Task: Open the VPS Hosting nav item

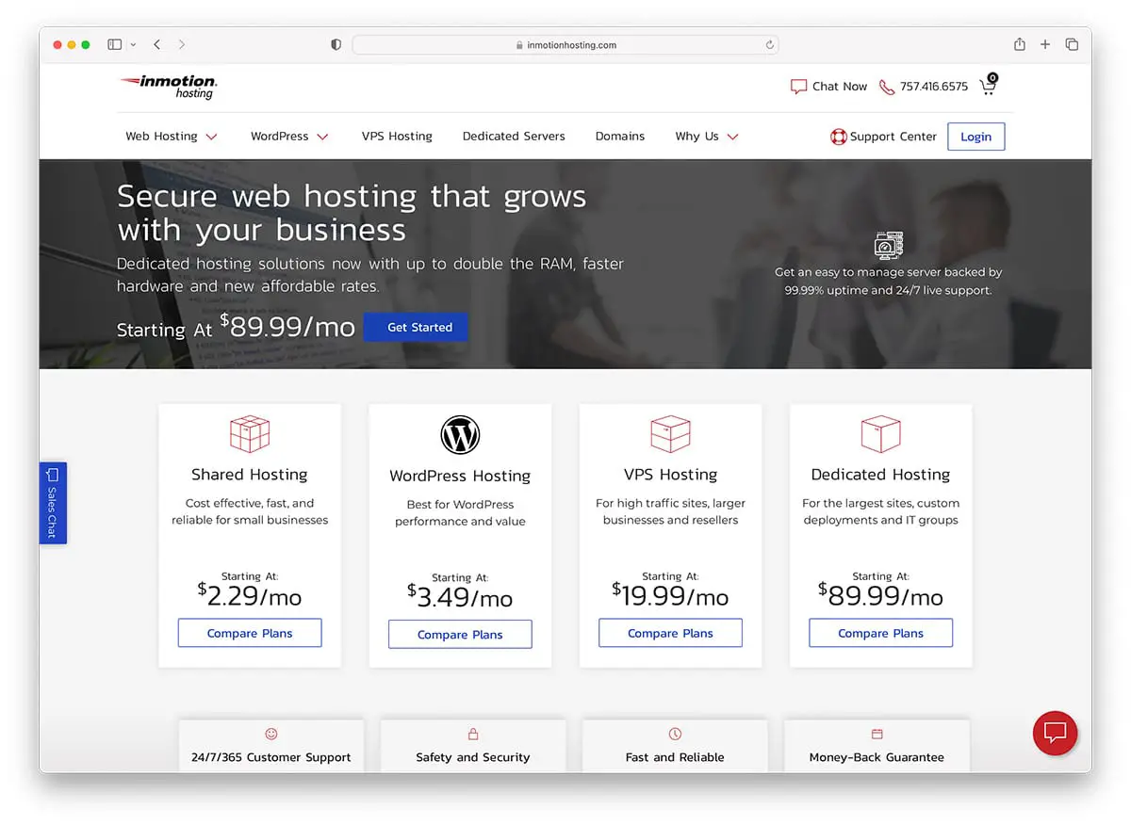Action: coord(397,137)
